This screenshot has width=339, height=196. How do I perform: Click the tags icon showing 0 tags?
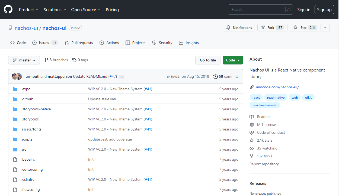[74, 60]
